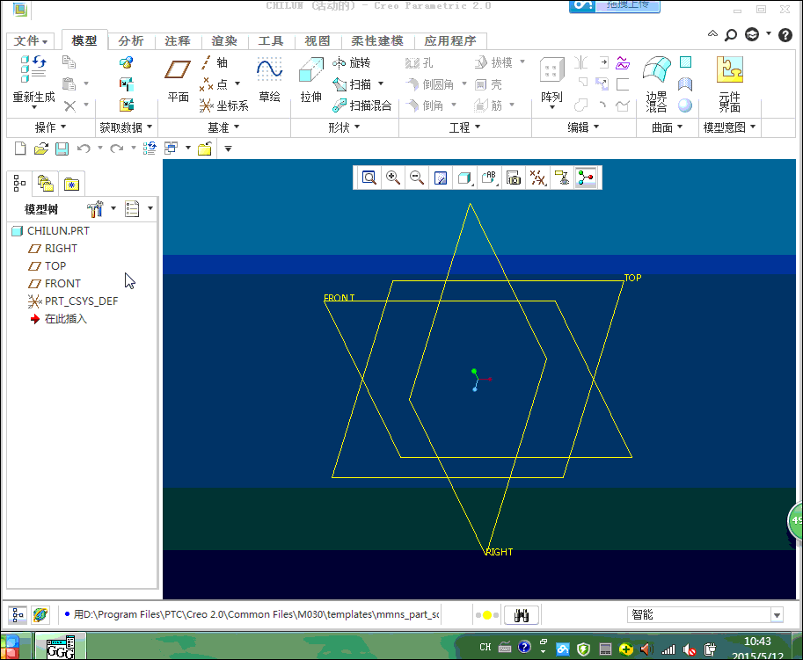Switch to the Flexible Modeling (柔性建模) tab

[x=377, y=41]
